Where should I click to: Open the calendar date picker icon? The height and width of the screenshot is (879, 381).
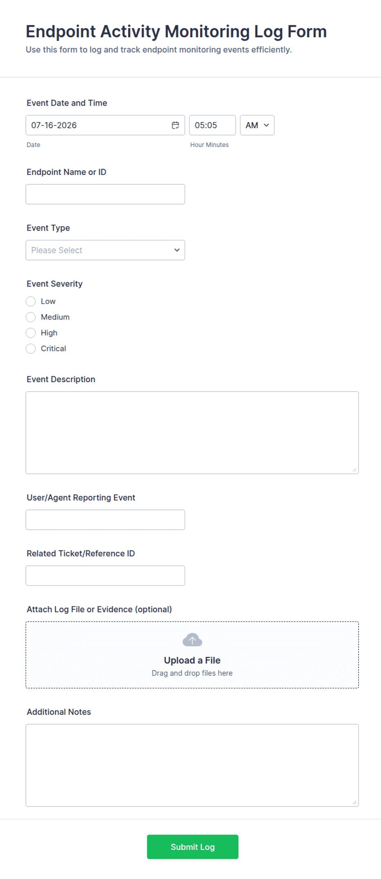click(x=175, y=125)
